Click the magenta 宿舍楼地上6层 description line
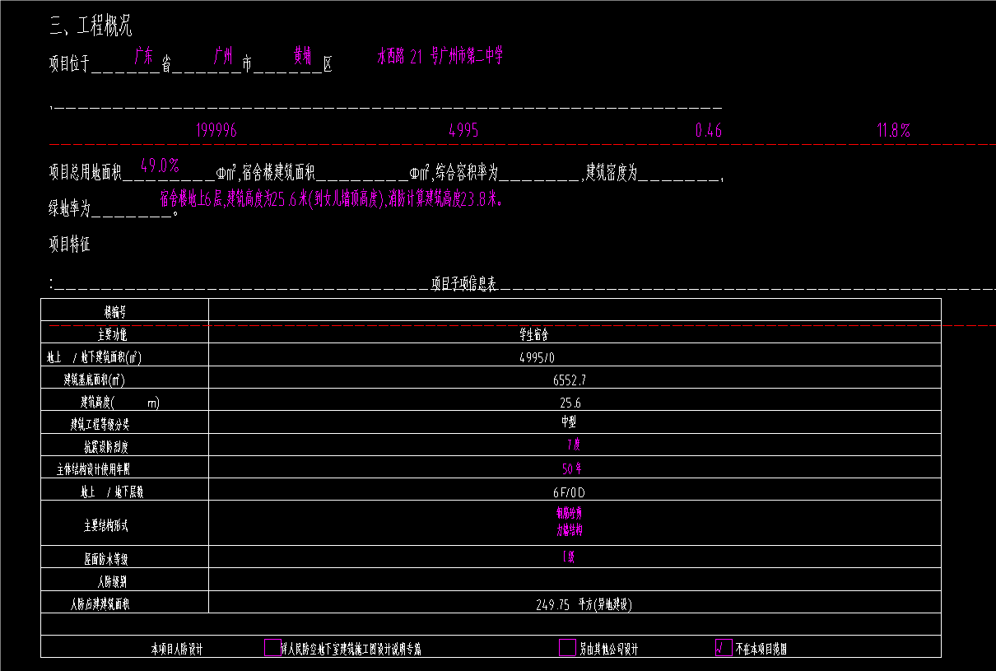Screen dimensions: 996x671 coord(331,198)
